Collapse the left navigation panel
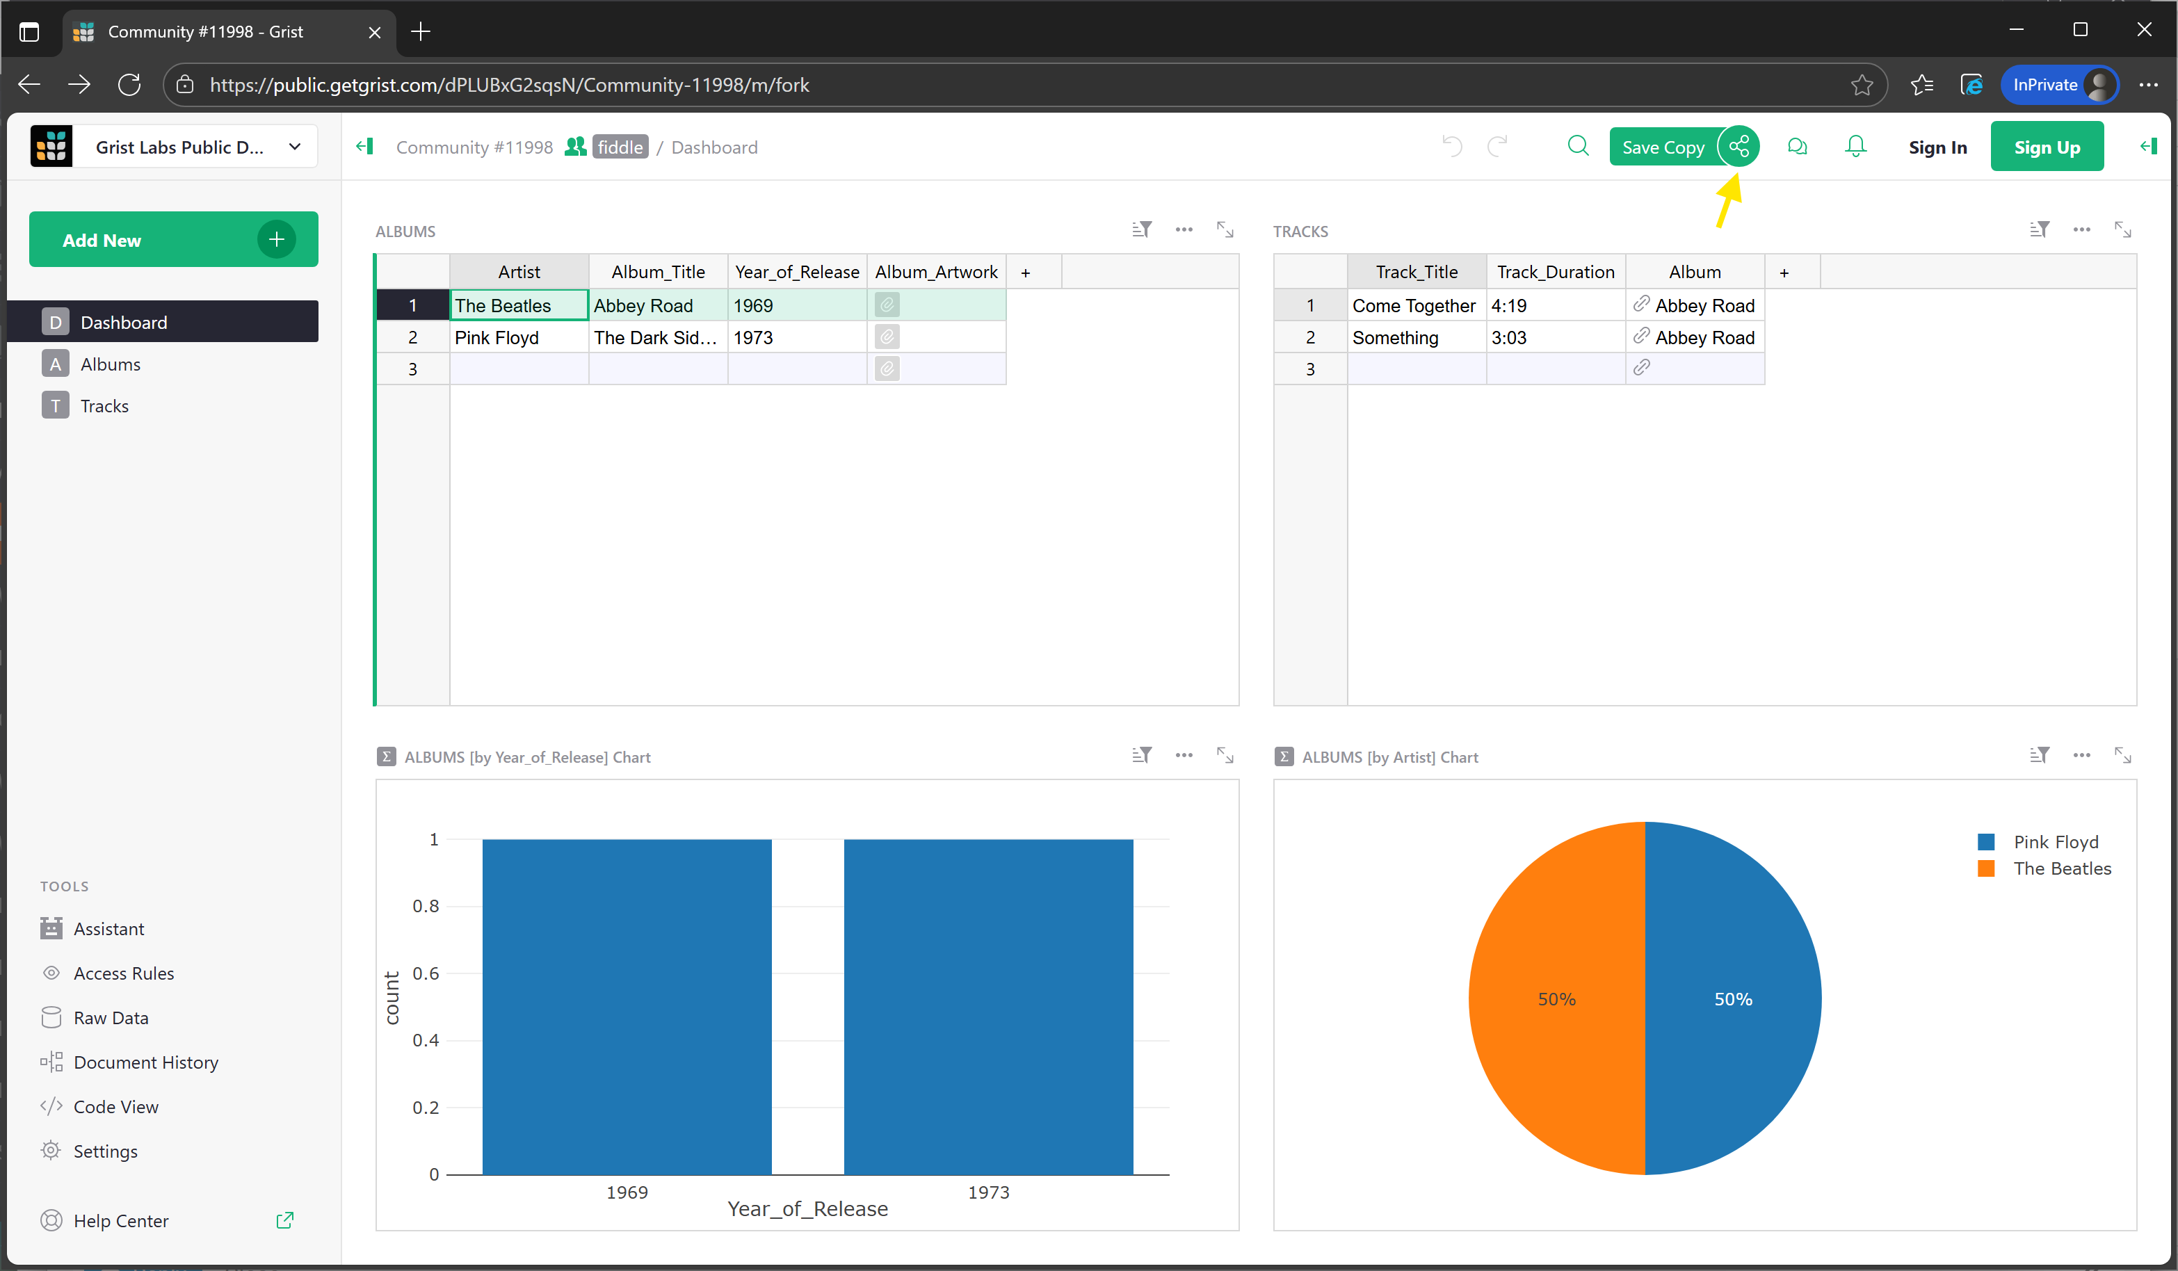The width and height of the screenshot is (2178, 1271). tap(364, 147)
